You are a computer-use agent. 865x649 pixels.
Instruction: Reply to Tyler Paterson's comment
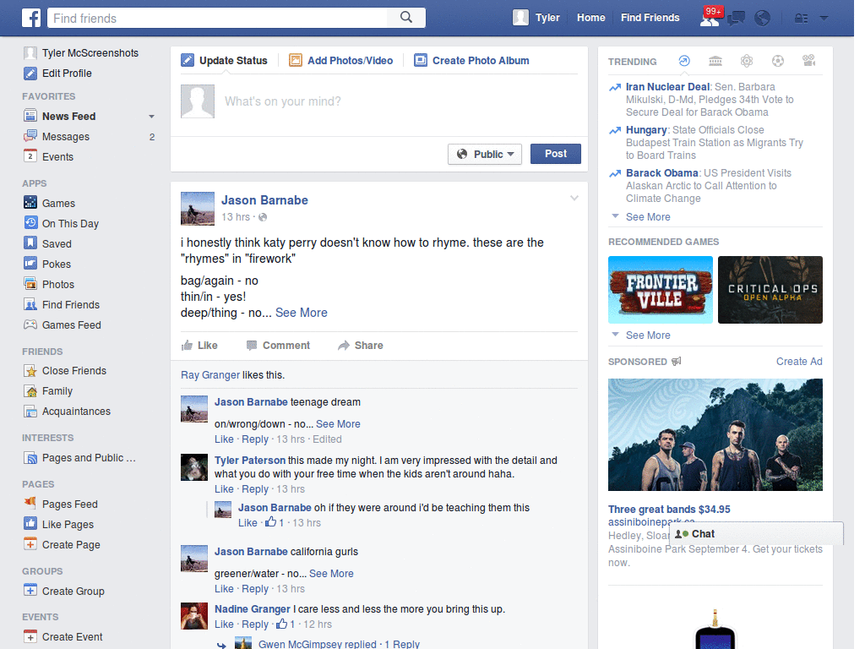(x=255, y=489)
